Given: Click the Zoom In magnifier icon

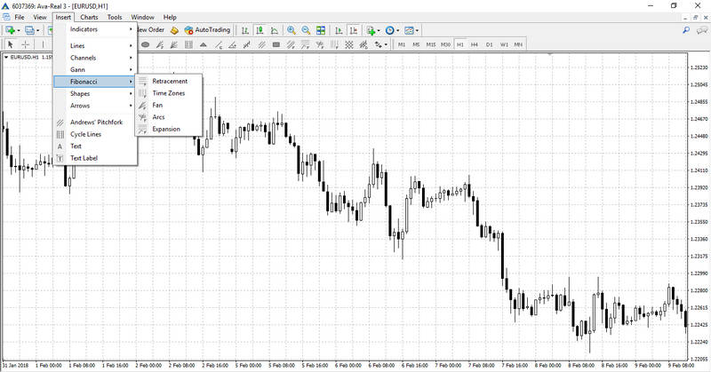Looking at the screenshot, I should click(x=291, y=29).
